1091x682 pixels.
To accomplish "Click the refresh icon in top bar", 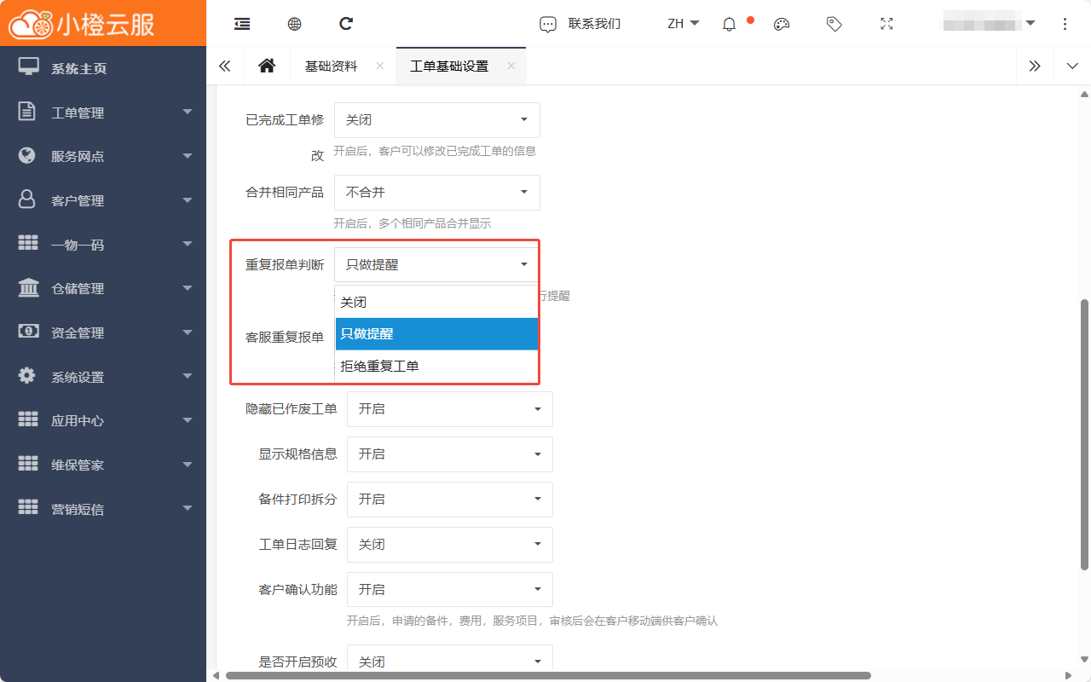I will [x=346, y=24].
